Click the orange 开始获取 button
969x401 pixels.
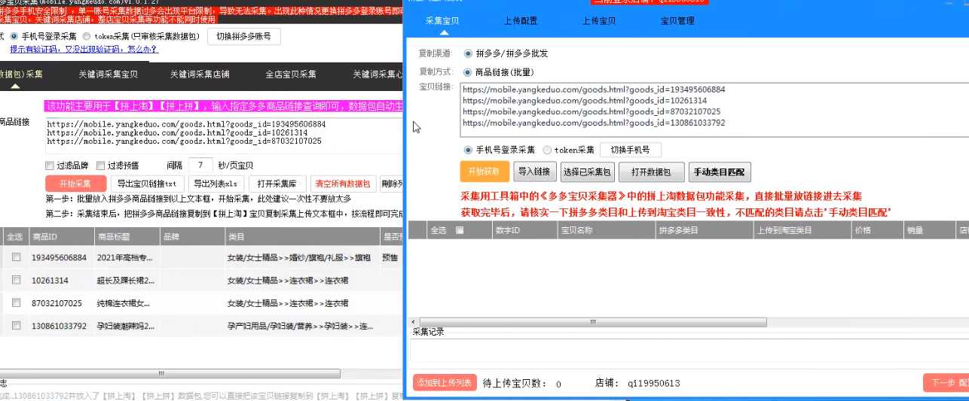tap(484, 172)
